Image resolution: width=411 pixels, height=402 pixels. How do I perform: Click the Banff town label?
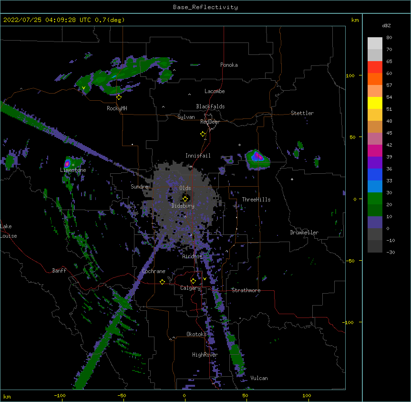[x=59, y=271]
